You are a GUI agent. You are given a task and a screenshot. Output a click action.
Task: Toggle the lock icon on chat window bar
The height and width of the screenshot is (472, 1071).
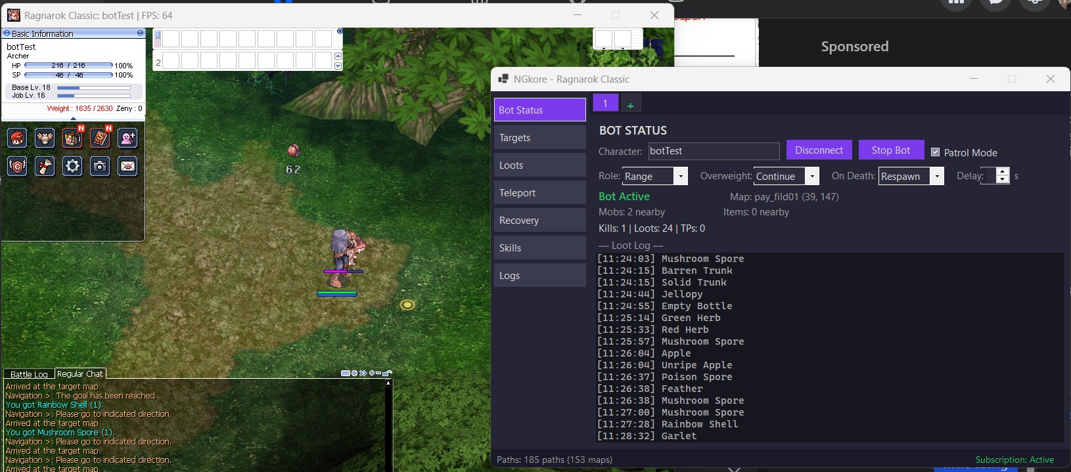click(x=388, y=373)
